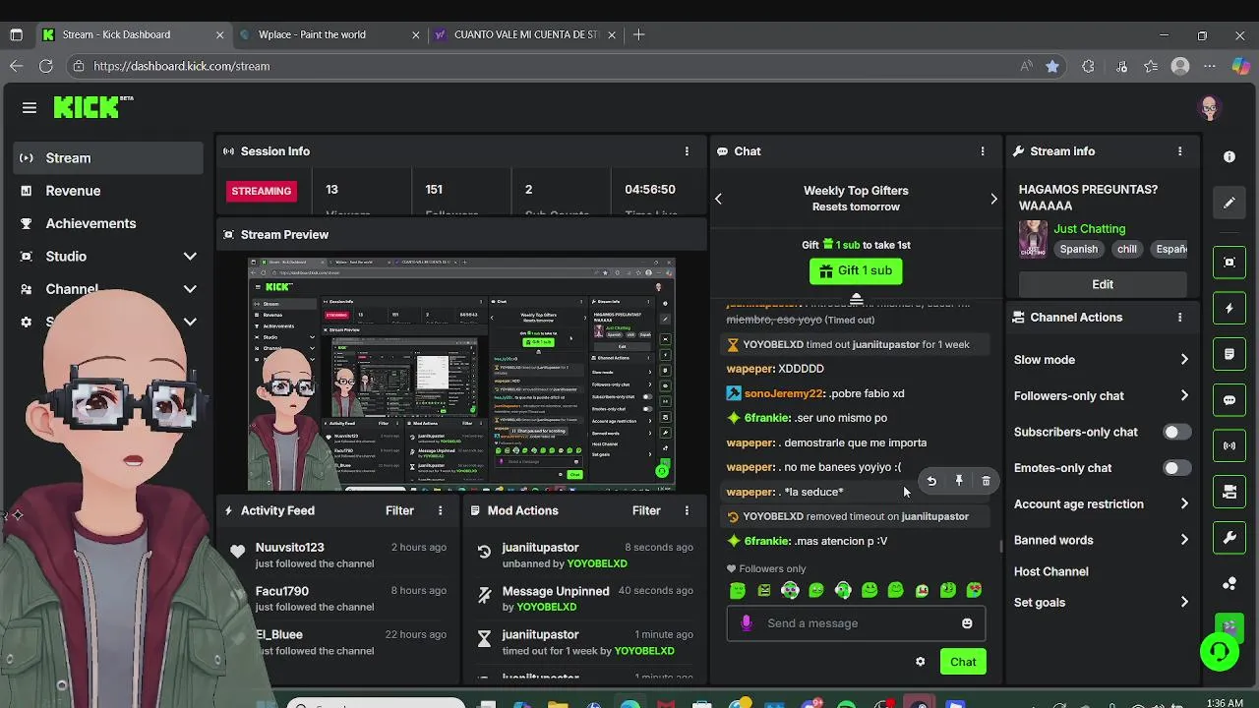Image resolution: width=1259 pixels, height=708 pixels.
Task: Open Account age restriction settings
Action: pos(1102,504)
